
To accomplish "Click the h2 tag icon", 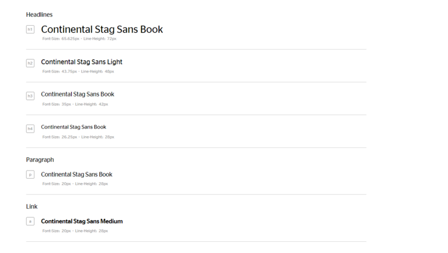I will coord(30,63).
